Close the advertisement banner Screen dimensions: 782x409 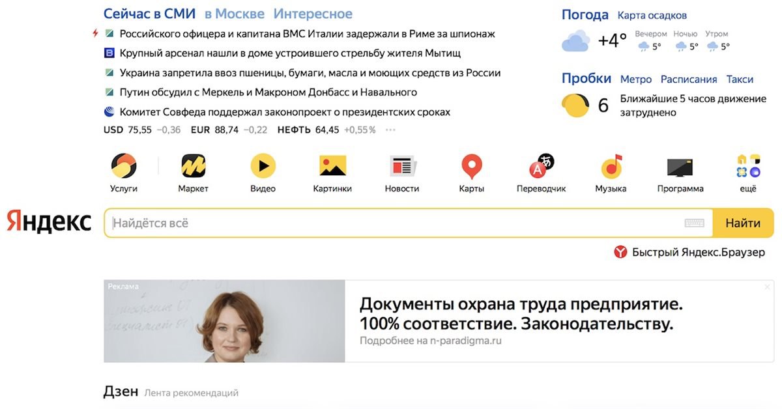(768, 287)
